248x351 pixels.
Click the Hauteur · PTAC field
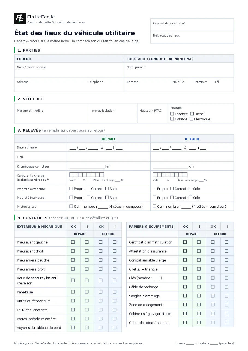153,113
